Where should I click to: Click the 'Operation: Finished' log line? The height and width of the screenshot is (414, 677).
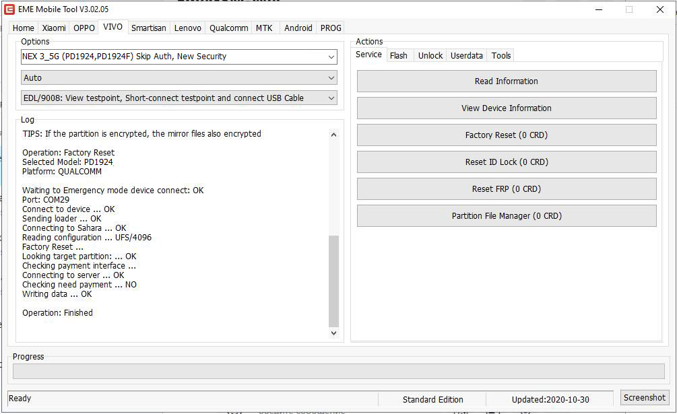click(57, 313)
